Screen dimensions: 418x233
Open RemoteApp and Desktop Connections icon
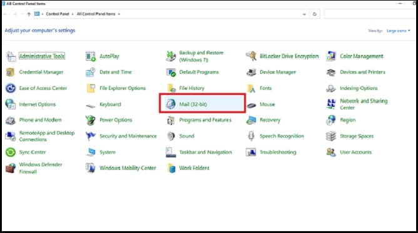11,136
